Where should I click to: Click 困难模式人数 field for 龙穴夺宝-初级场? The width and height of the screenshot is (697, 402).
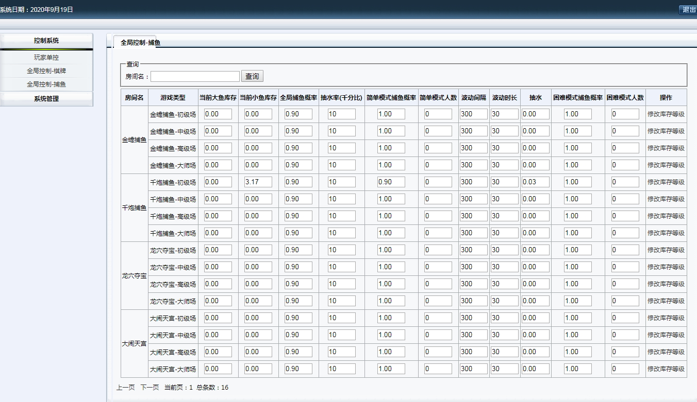pyautogui.click(x=625, y=250)
